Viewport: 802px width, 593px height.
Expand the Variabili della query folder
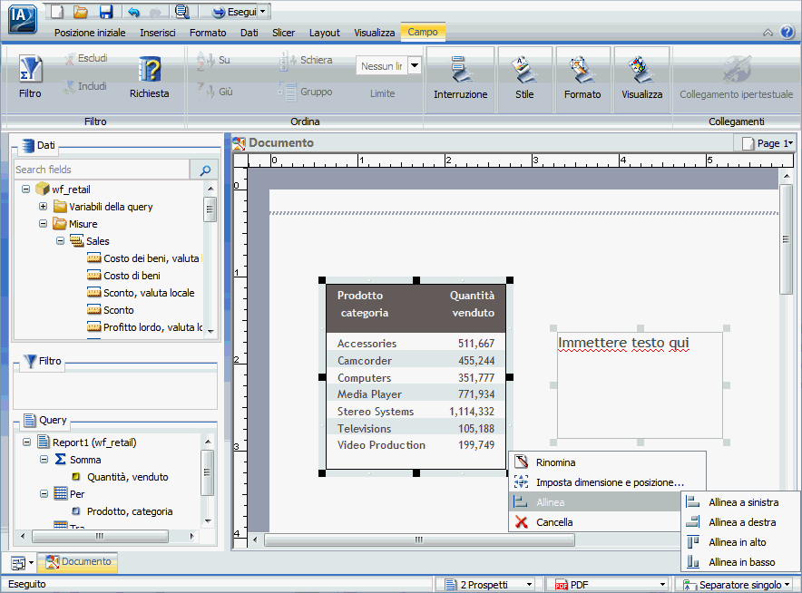tap(43, 207)
